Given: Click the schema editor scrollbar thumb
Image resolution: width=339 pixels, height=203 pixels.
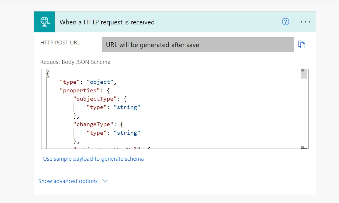Looking at the screenshot, I should [x=304, y=74].
